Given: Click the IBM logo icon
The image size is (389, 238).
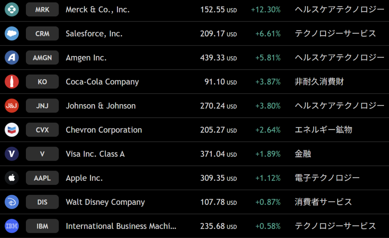Looking at the screenshot, I should (12, 226).
